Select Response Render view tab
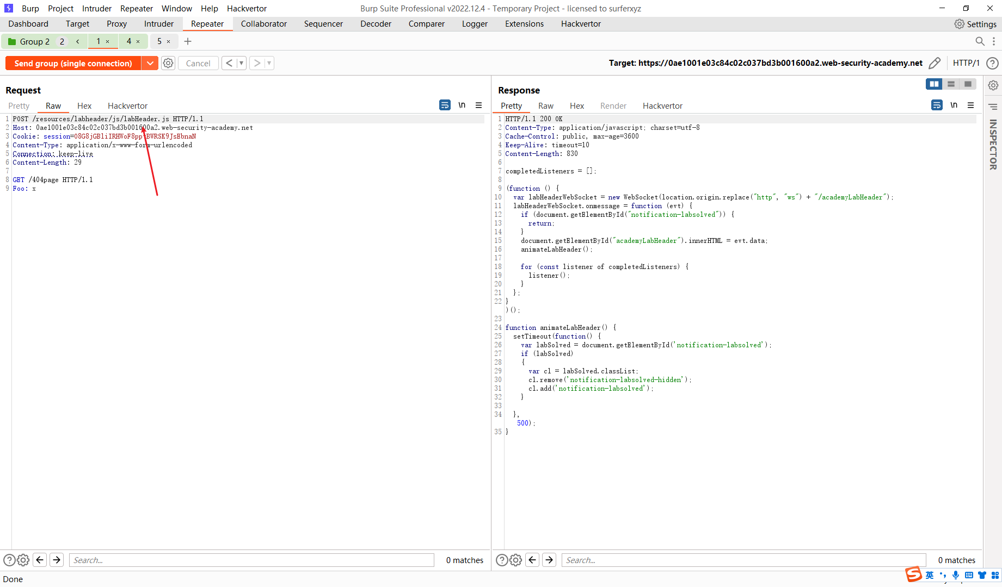Viewport: 1002px width, 587px height. (x=613, y=105)
